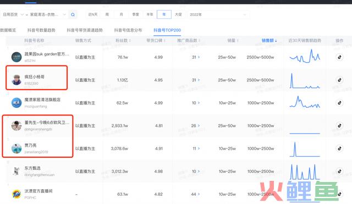Open 蔬果园suk garden官方 account name

[x=47, y=54]
